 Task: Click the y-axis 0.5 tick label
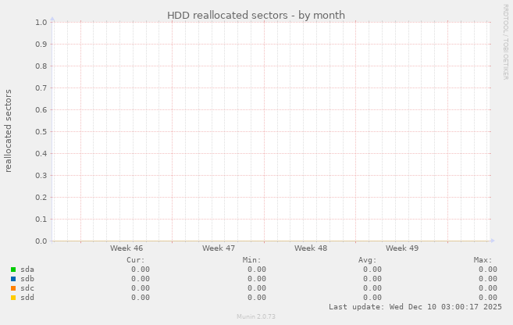tap(41, 131)
